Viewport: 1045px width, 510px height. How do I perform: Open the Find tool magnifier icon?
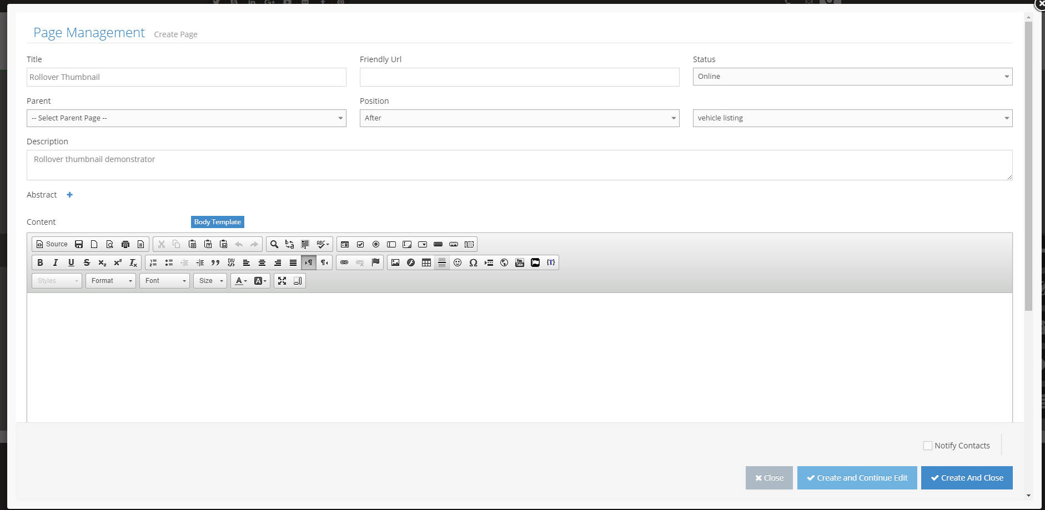[274, 244]
